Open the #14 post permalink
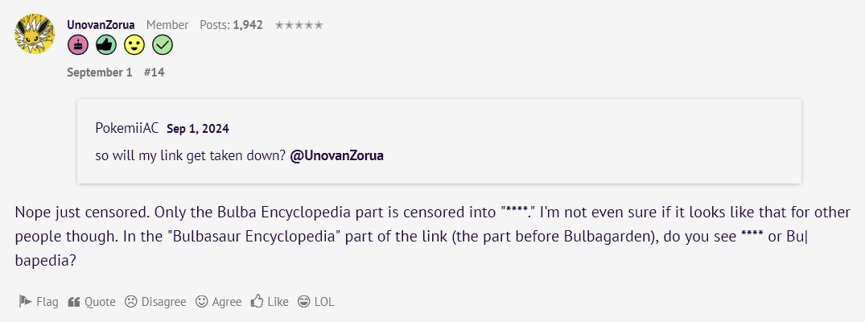The height and width of the screenshot is (322, 865). (x=154, y=72)
